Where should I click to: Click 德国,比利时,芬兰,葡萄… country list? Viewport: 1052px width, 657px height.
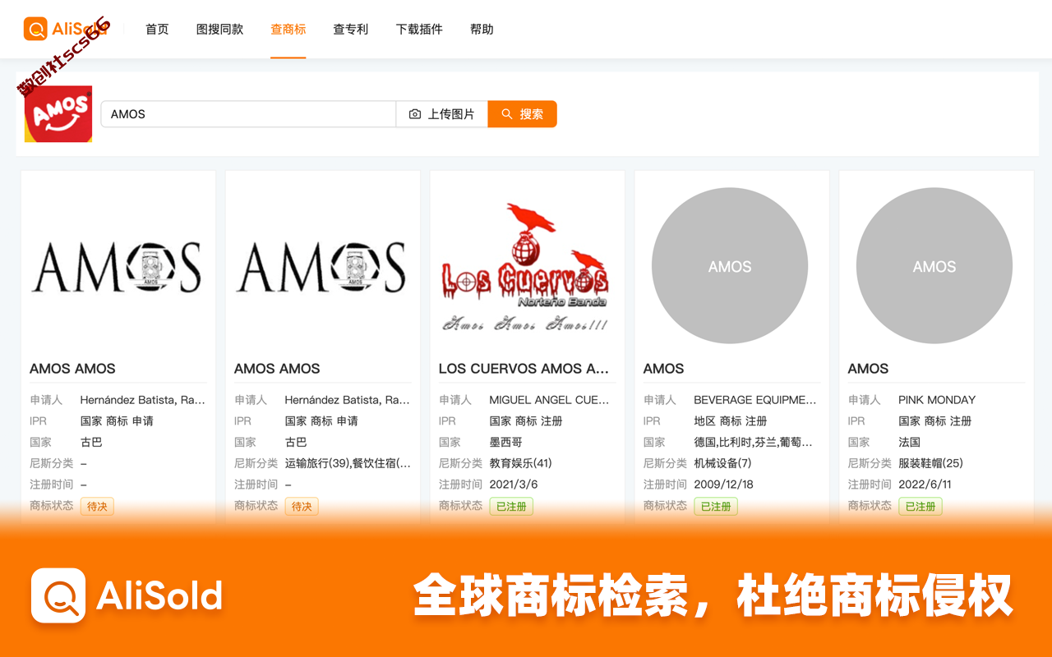[x=754, y=442]
